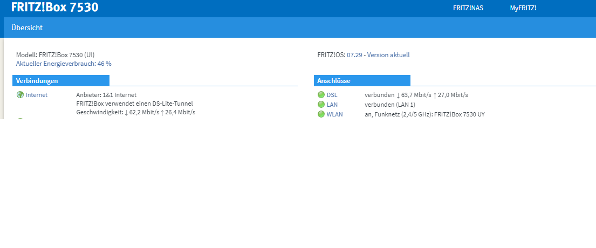This screenshot has height=248, width=596.
Task: Open the WLAN settings link
Action: [x=334, y=114]
